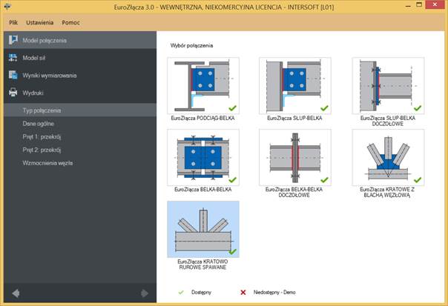The height and width of the screenshot is (306, 448).
Task: Maximize the EuroZłącza window
Action: [x=419, y=5]
